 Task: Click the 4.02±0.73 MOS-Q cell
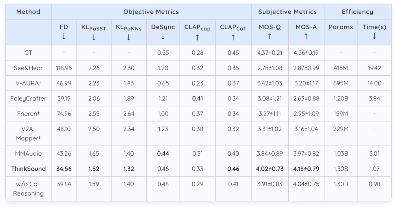269,169
